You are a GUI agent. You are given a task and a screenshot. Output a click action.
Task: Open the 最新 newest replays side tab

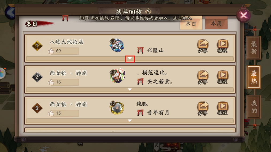pyautogui.click(x=254, y=48)
